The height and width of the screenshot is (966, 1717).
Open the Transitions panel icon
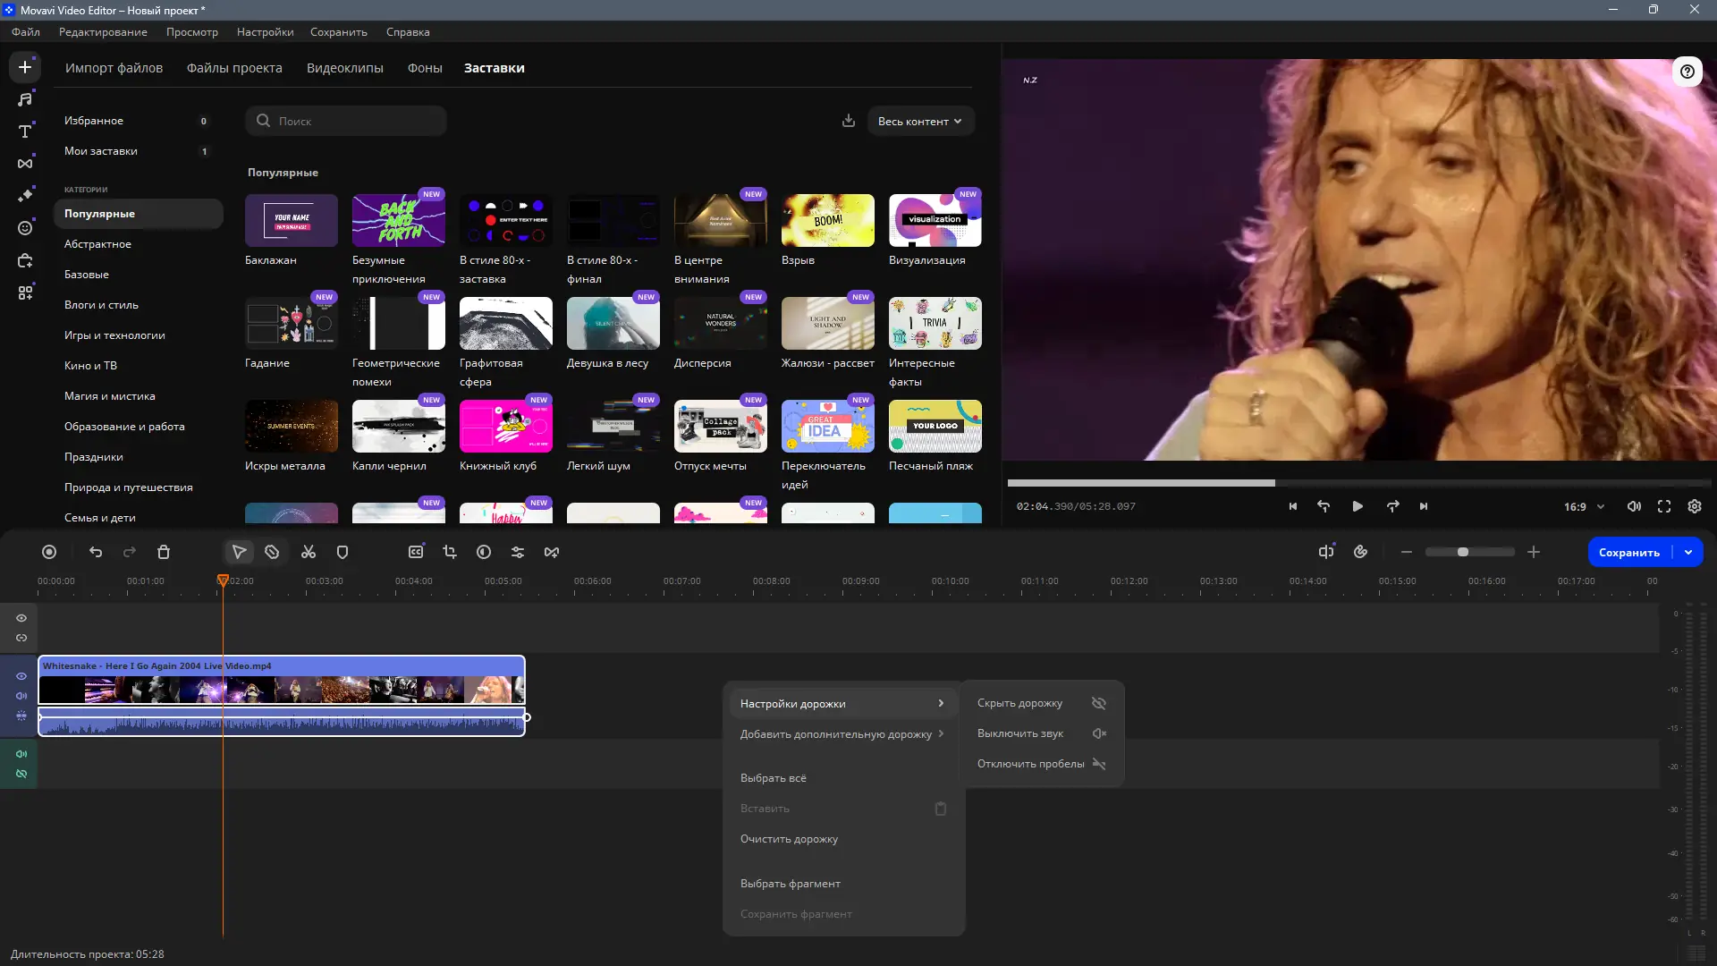[x=25, y=164]
